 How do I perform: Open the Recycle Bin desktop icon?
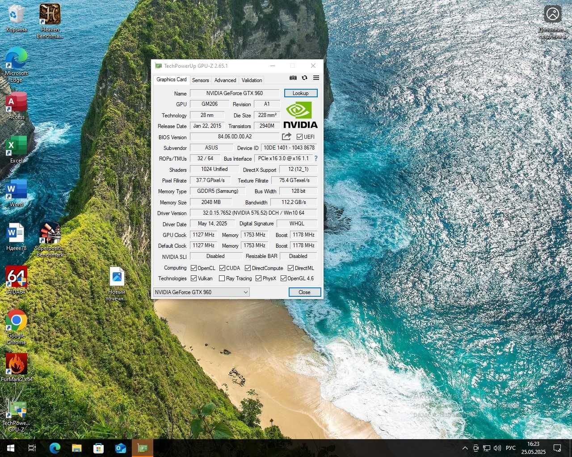(x=17, y=19)
